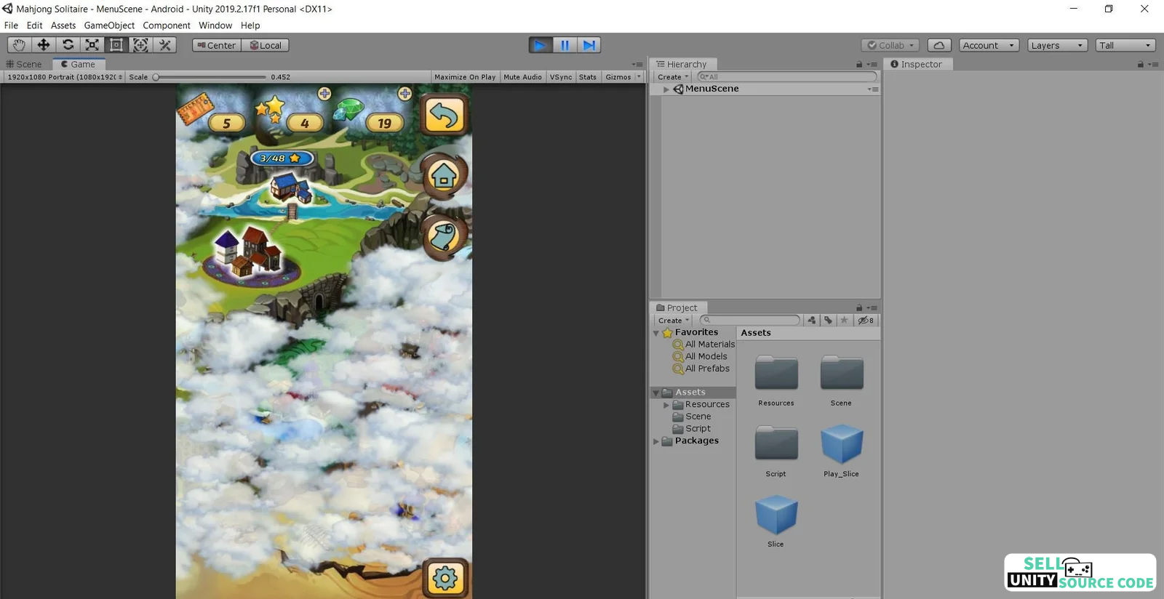Open the Account dropdown
Viewport: 1164px width, 599px height.
989,45
